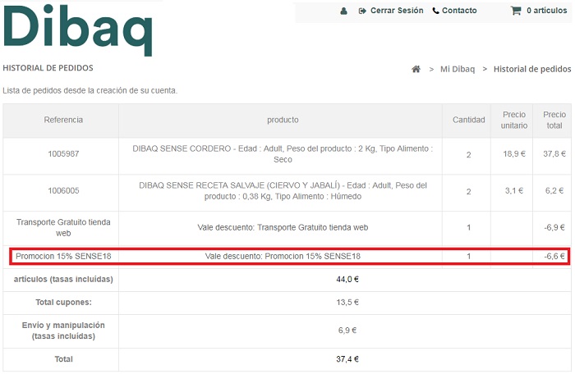Screen dimensions: 575x374
Task: Click the Cerrar Sesión link
Action: 397,11
